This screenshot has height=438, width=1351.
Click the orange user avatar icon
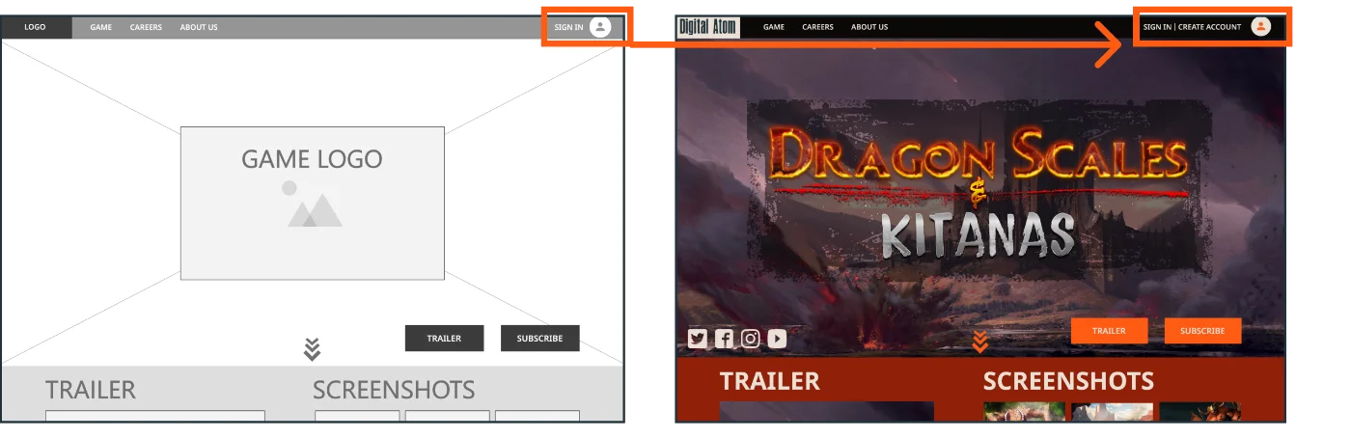point(1260,27)
